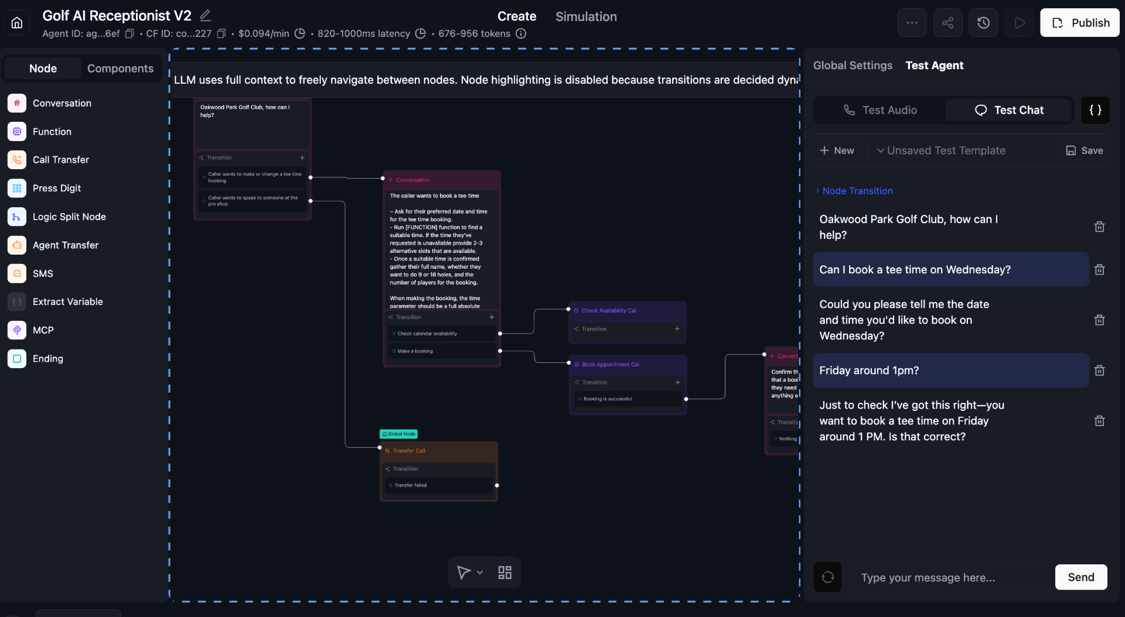The image size is (1125, 617).
Task: Switch to Test Audio mode
Action: 879,110
